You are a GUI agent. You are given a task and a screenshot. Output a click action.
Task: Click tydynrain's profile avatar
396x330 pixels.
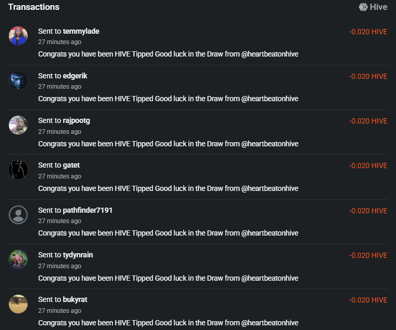pyautogui.click(x=18, y=259)
